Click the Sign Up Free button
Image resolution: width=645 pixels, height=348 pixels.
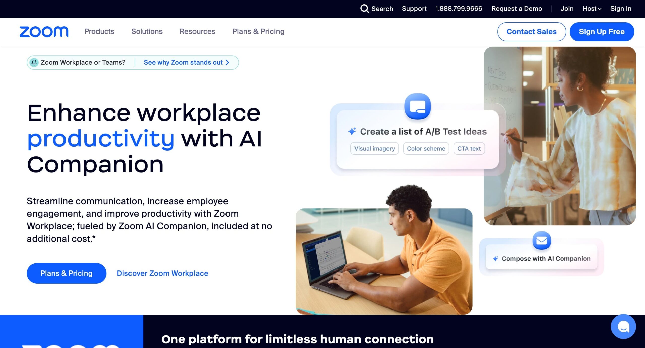coord(602,32)
